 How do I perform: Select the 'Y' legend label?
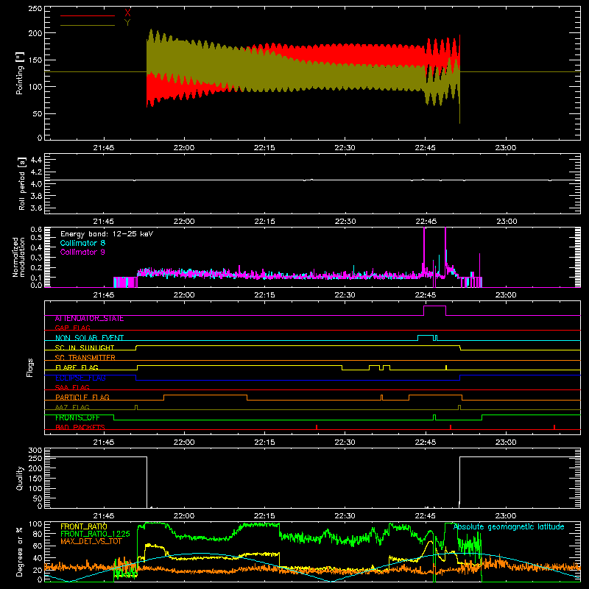127,23
